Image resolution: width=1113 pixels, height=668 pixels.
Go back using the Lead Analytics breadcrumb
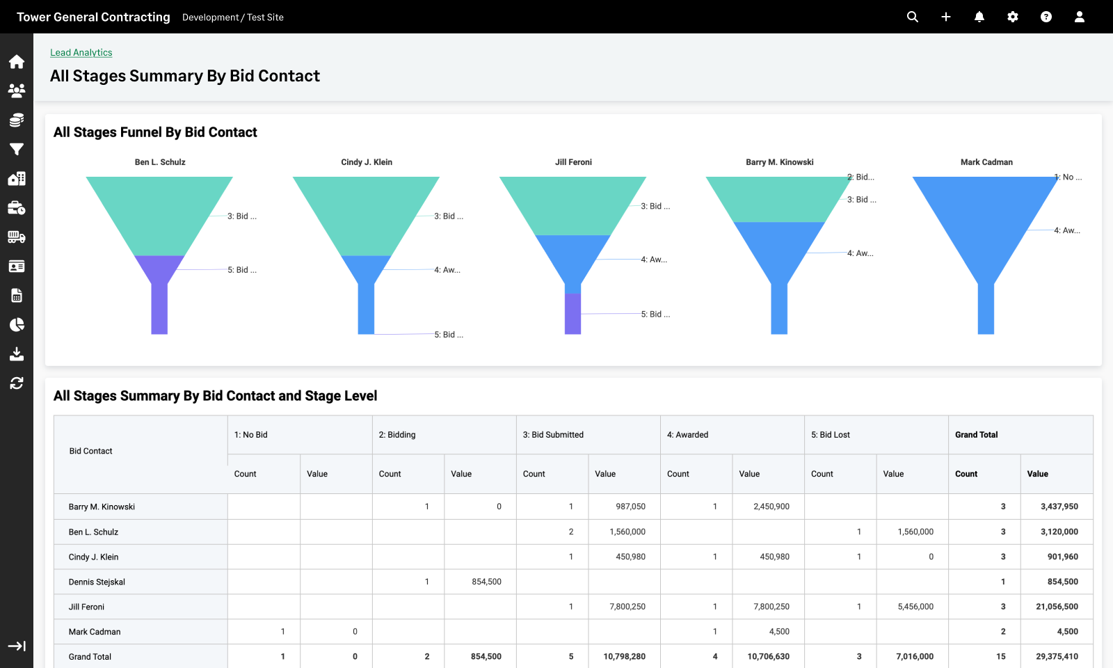coord(81,52)
